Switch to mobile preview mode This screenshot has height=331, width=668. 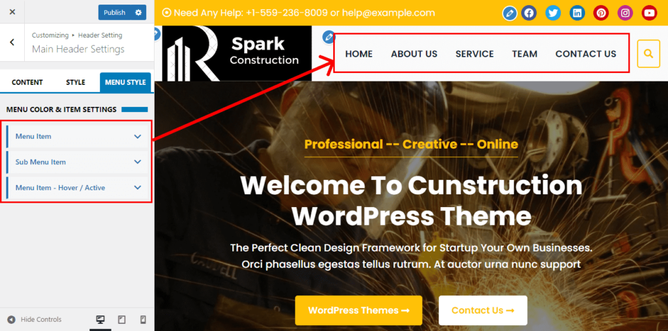[143, 319]
